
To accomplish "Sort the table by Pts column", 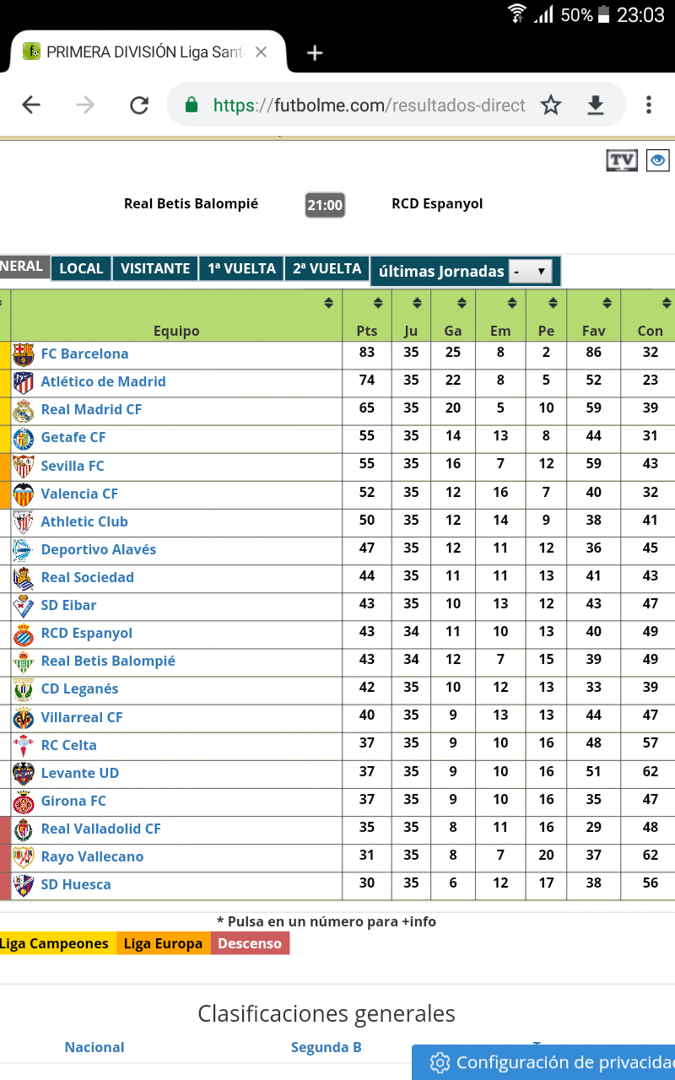I will pyautogui.click(x=378, y=303).
